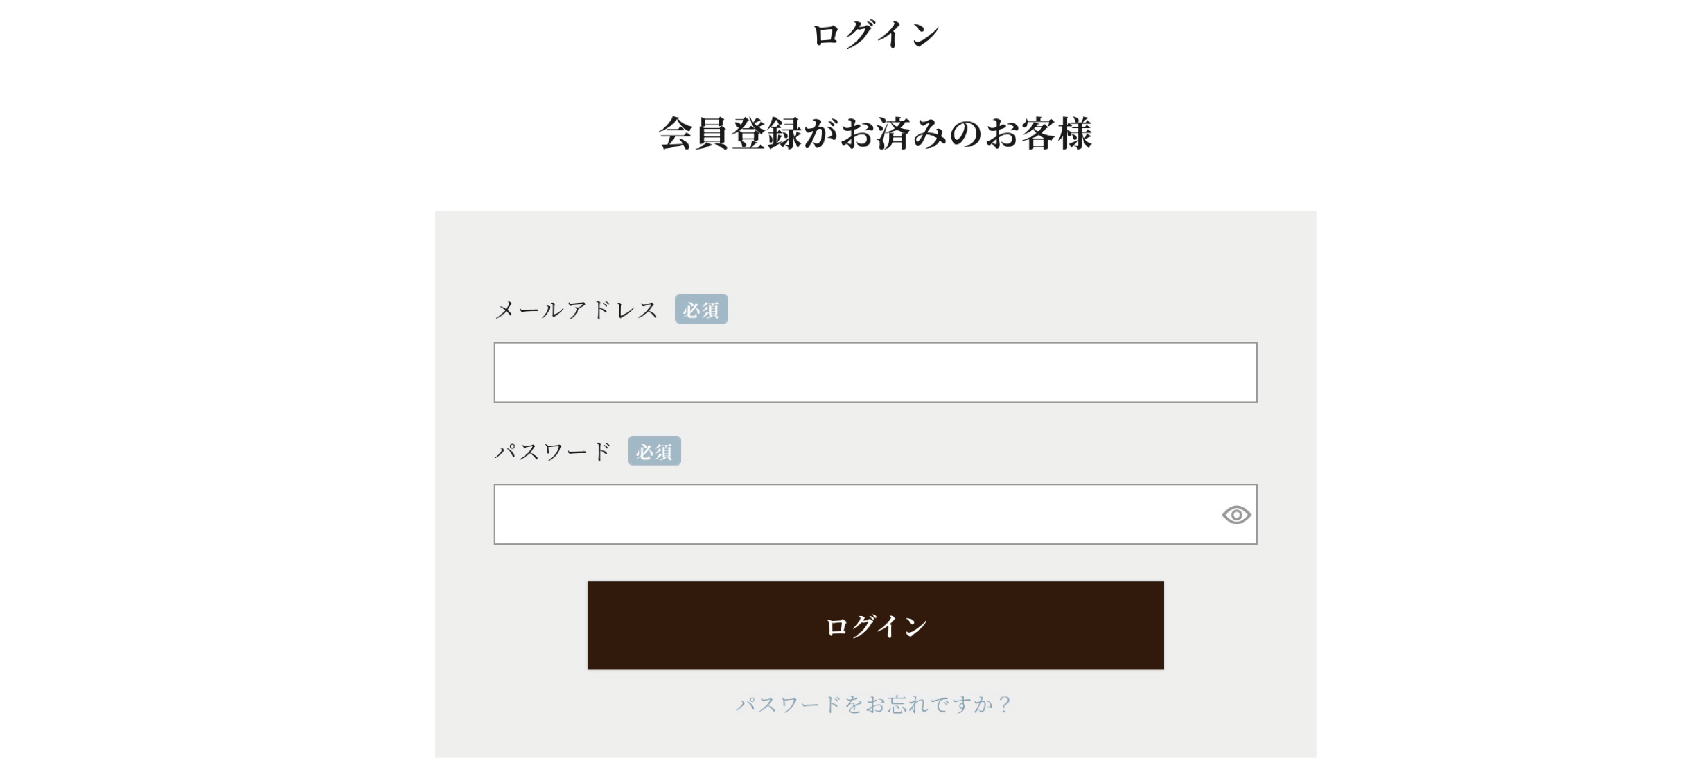
Task: Open the パスワードをお忘れですか? link
Action: [x=875, y=704]
